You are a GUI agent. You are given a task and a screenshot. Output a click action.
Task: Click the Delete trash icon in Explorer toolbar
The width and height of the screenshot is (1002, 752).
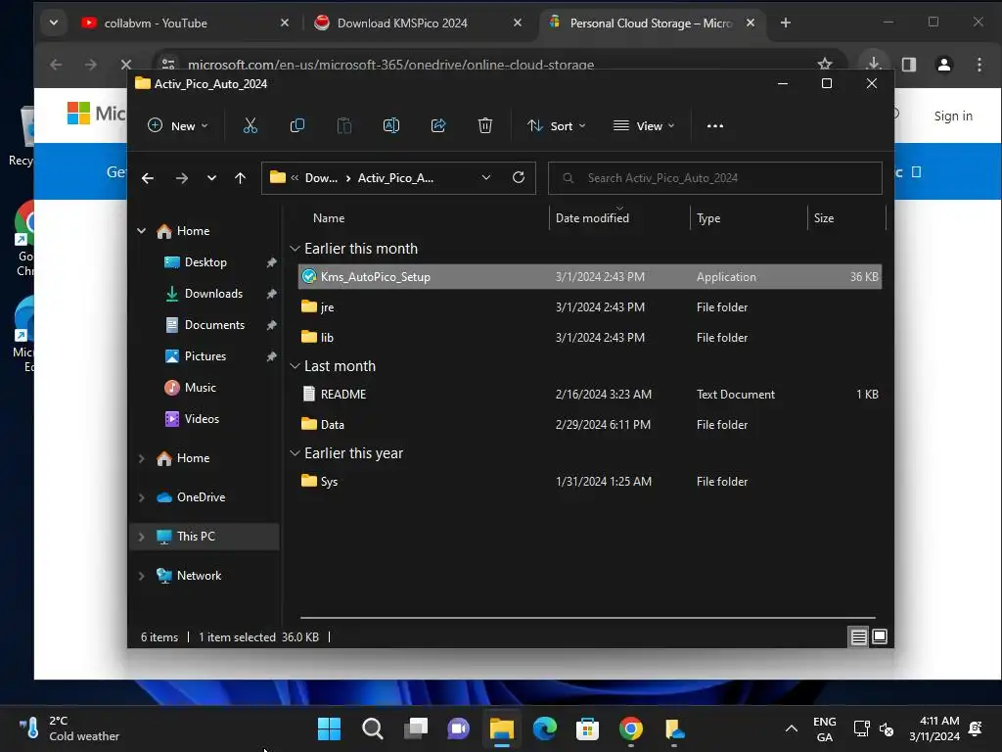[485, 126]
